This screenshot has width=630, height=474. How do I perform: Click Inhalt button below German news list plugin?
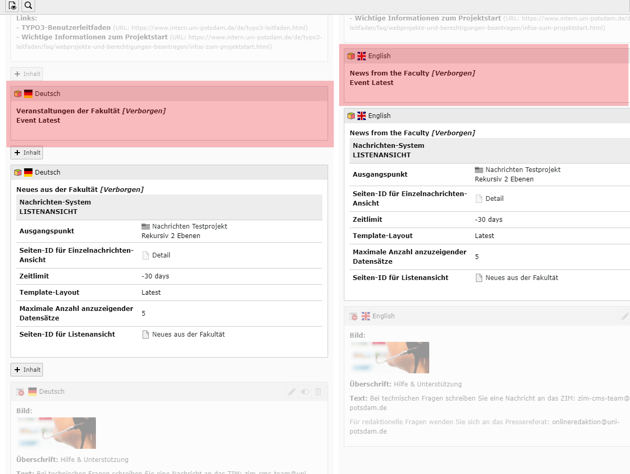pyautogui.click(x=27, y=370)
